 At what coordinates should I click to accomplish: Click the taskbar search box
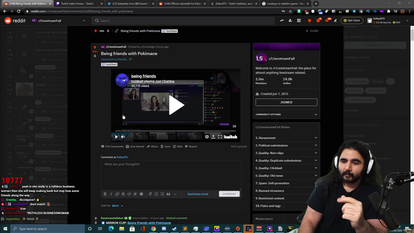[x=47, y=228]
